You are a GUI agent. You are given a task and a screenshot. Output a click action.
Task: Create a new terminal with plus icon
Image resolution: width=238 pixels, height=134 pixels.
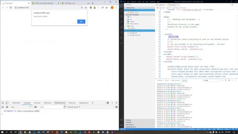click(x=222, y=80)
